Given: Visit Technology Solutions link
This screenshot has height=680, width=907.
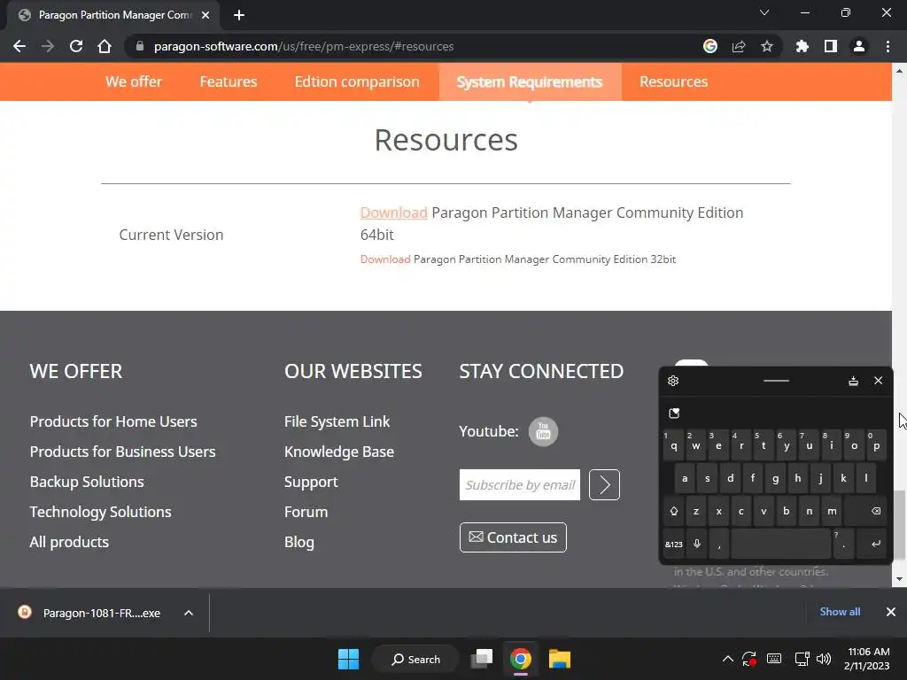Looking at the screenshot, I should (101, 512).
